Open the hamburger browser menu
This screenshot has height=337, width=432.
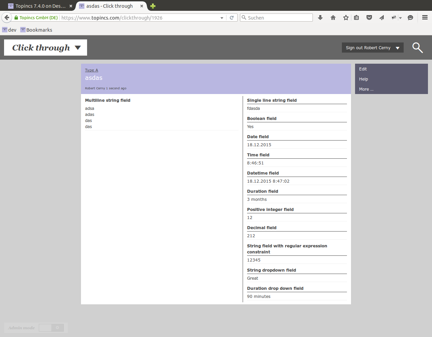[425, 18]
